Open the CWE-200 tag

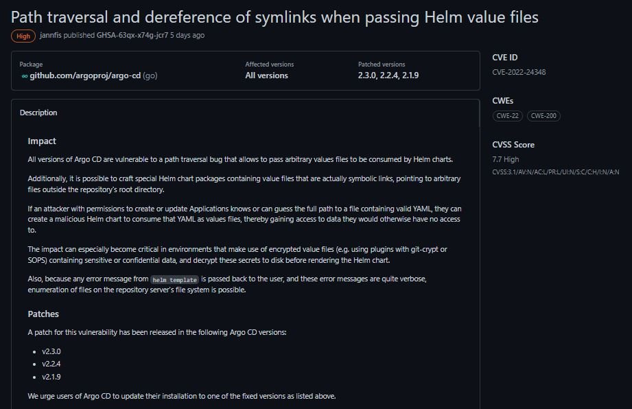[x=543, y=116]
